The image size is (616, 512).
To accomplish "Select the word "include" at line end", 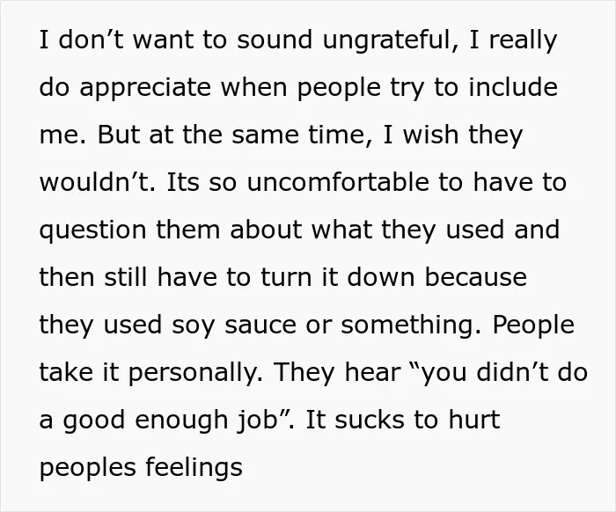I will pos(513,86).
